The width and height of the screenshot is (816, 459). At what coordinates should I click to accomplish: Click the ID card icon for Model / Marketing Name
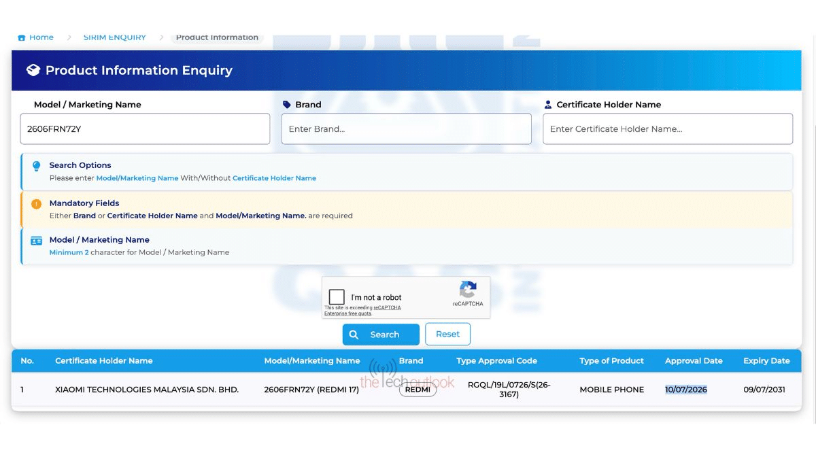37,240
